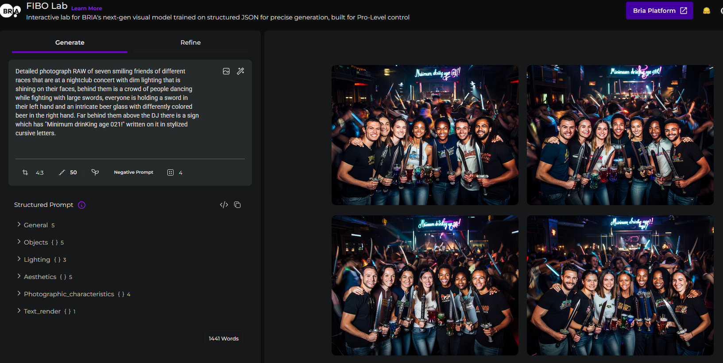This screenshot has width=723, height=363.
Task: Switch to the Refine tab
Action: coord(190,42)
